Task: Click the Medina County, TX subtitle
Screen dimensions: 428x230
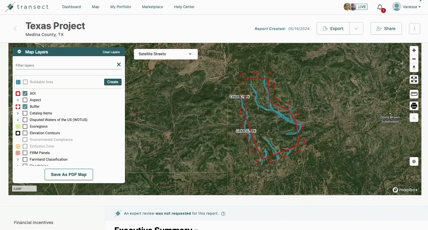Action: (x=45, y=35)
